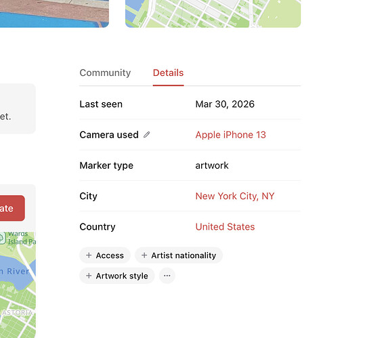Edit camera used with pencil icon
The width and height of the screenshot is (386, 338).
point(147,135)
